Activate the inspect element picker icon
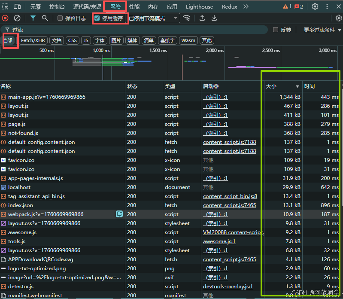Screen dimensions: 343x299 [x=5, y=6]
